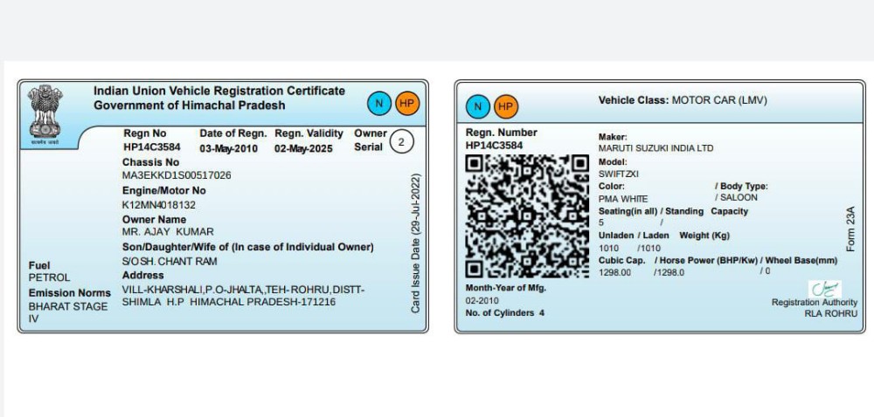Click the 'Month-Year of Mfg.' label
The height and width of the screenshot is (417, 874).
tap(506, 288)
